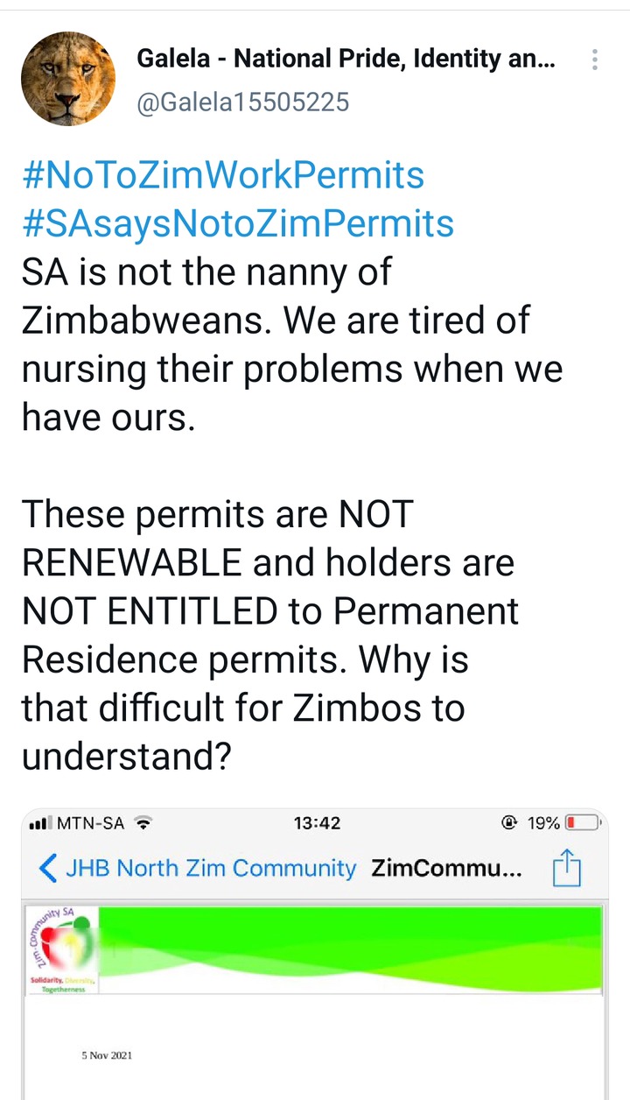Tap the share icon in the embedded screenshot
Image resolution: width=630 pixels, height=1100 pixels.
(x=567, y=869)
